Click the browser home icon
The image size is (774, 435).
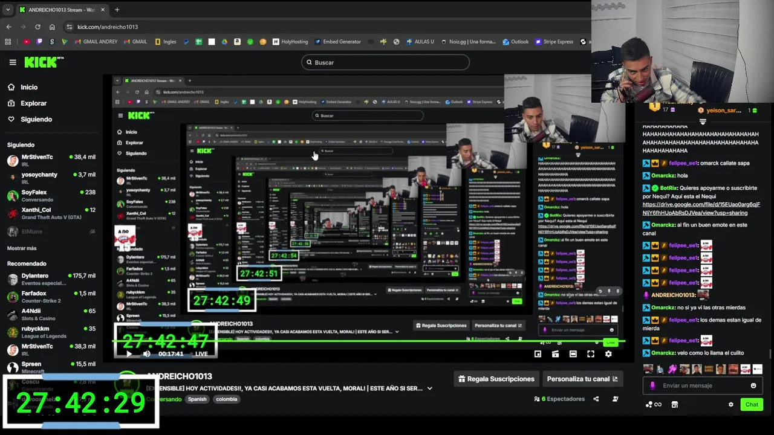point(52,27)
